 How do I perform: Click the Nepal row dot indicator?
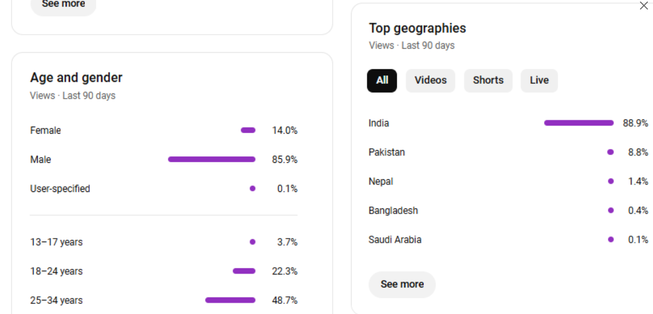click(x=610, y=181)
